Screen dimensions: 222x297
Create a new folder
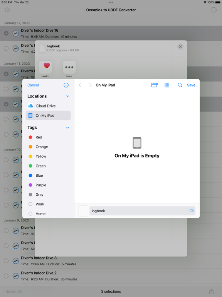pyautogui.click(x=155, y=85)
